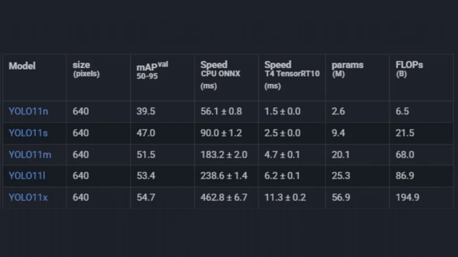Click the mAP val 50-95 header
The width and height of the screenshot is (458, 257).
(152, 70)
